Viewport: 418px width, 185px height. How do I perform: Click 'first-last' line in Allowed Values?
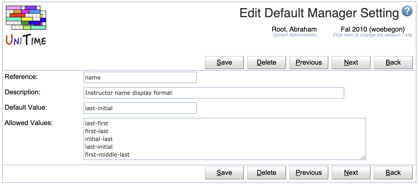(97, 131)
